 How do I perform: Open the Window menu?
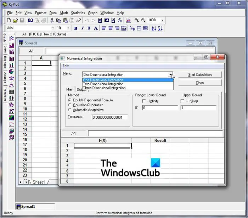pos(107,13)
